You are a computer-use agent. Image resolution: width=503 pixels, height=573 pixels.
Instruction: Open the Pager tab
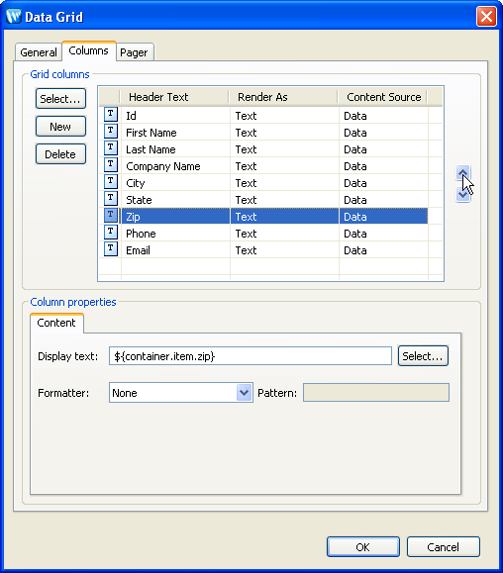[x=134, y=52]
